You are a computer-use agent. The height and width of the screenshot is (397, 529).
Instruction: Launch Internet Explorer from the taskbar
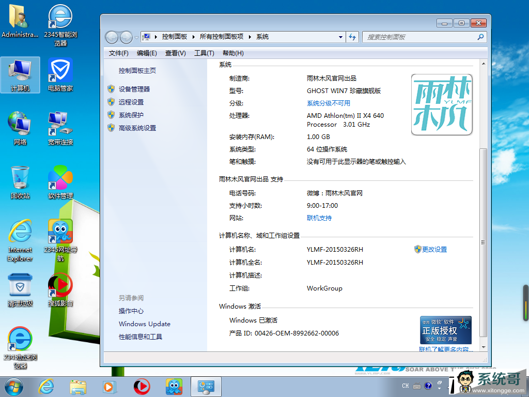tap(46, 387)
